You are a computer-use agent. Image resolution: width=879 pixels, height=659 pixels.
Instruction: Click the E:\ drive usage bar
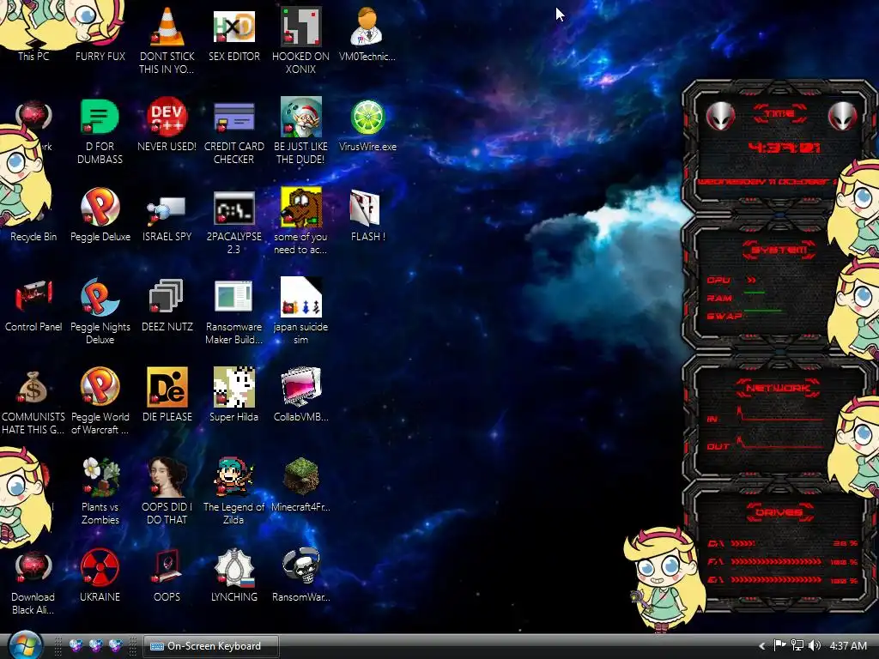[776, 580]
